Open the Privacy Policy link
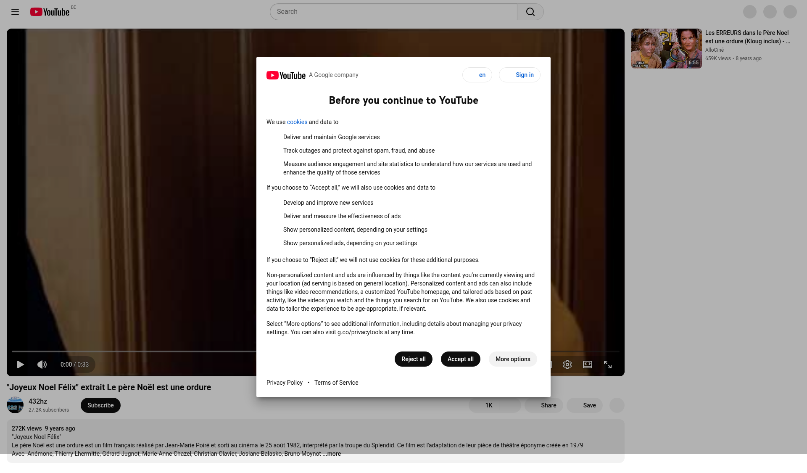The image size is (807, 473). click(284, 383)
